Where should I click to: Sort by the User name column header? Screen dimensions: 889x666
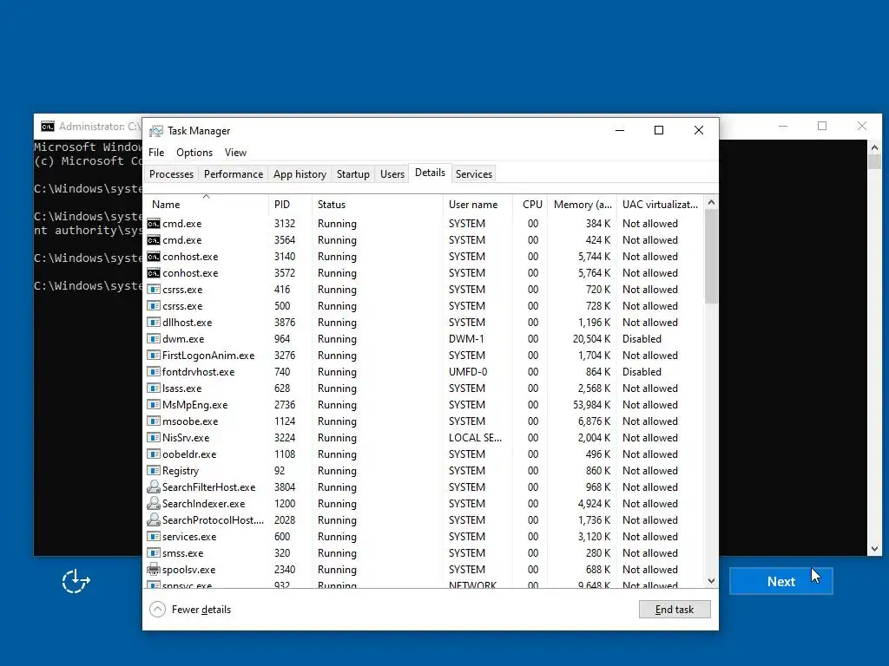tap(477, 205)
